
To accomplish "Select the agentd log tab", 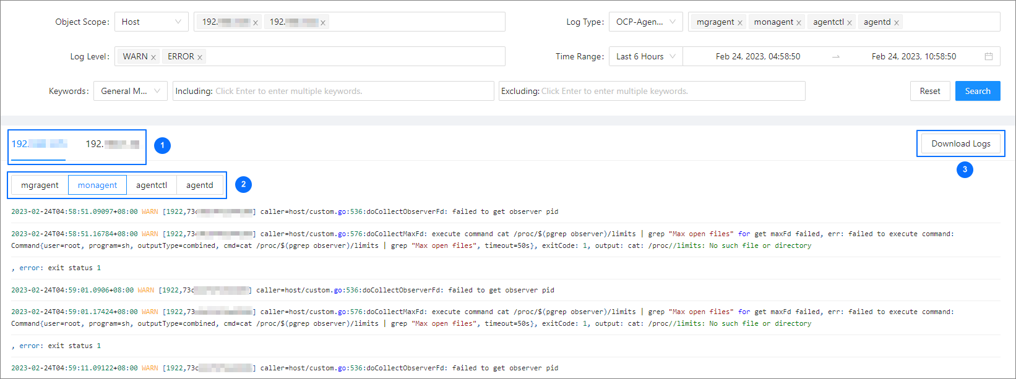I will [x=199, y=185].
